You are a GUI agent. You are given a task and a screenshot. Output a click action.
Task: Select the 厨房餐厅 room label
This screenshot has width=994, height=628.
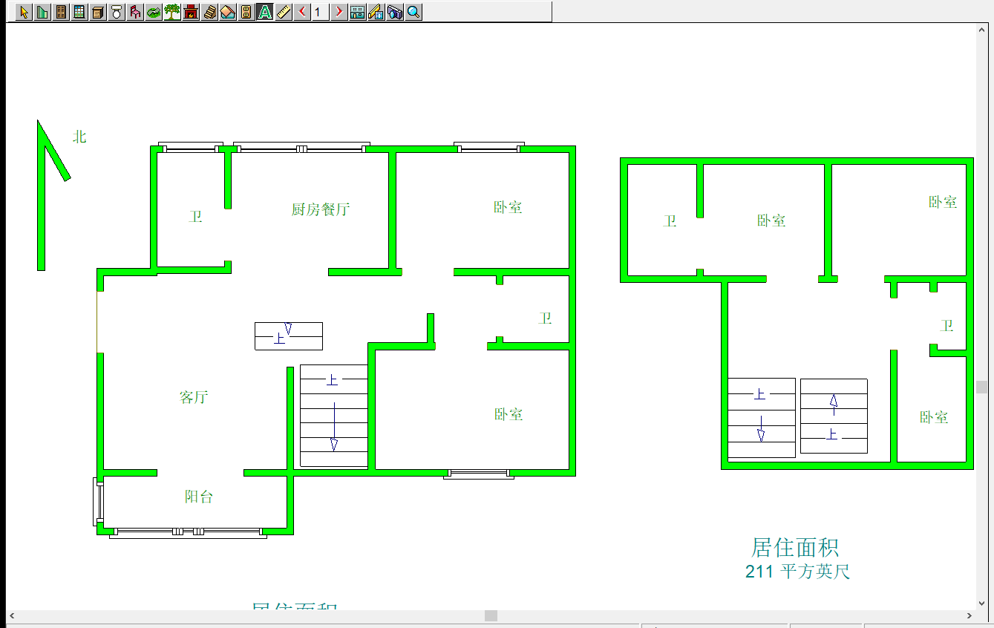(x=320, y=209)
